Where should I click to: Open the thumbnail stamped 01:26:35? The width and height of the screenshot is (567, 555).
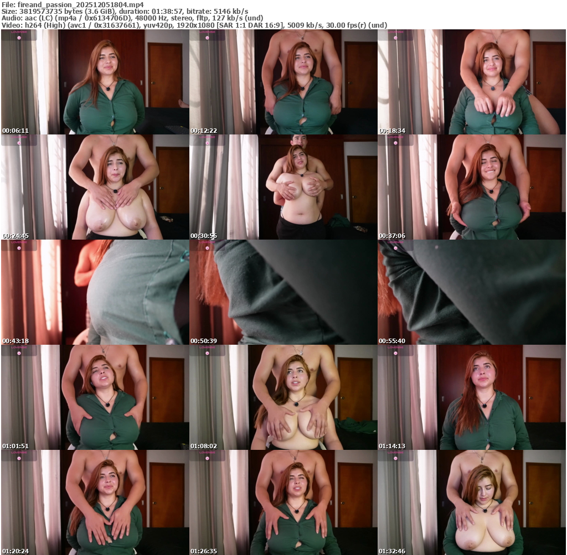tap(283, 502)
